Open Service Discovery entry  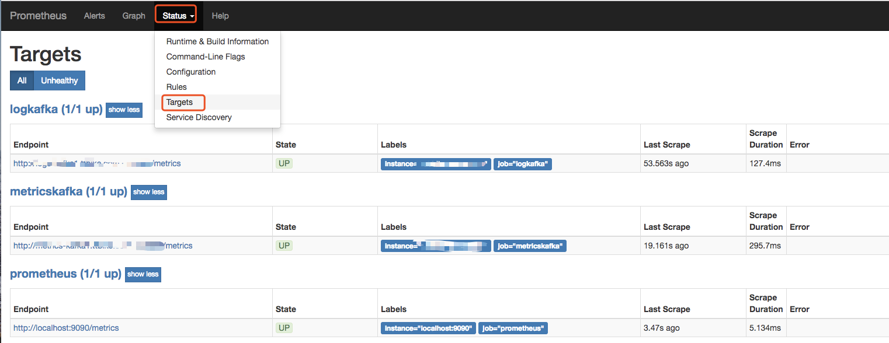click(x=217, y=117)
